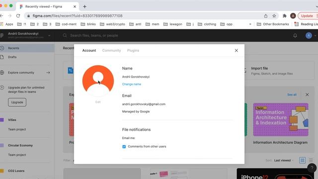This screenshot has height=179, width=318.
Task: Close the Recently viewed Figma tab
Action: (75, 6)
